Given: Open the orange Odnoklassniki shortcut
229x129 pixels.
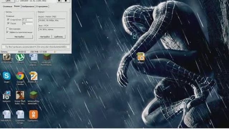Looking at the screenshot, I should tap(33, 116).
